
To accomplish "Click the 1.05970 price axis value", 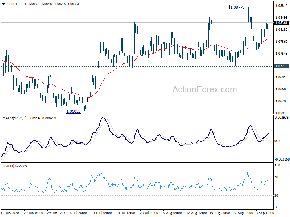I will (282, 113).
